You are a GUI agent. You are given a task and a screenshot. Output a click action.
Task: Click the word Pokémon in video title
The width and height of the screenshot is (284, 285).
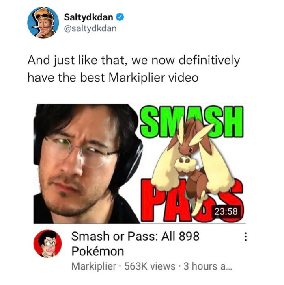tap(97, 251)
